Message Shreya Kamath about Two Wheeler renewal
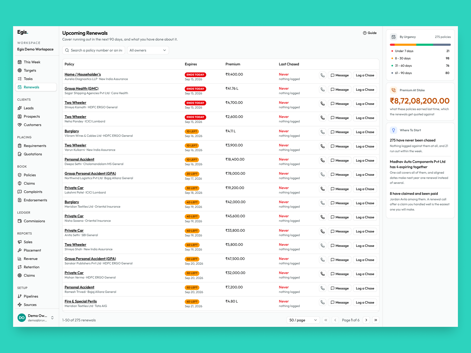This screenshot has height=353, width=471. click(340, 104)
